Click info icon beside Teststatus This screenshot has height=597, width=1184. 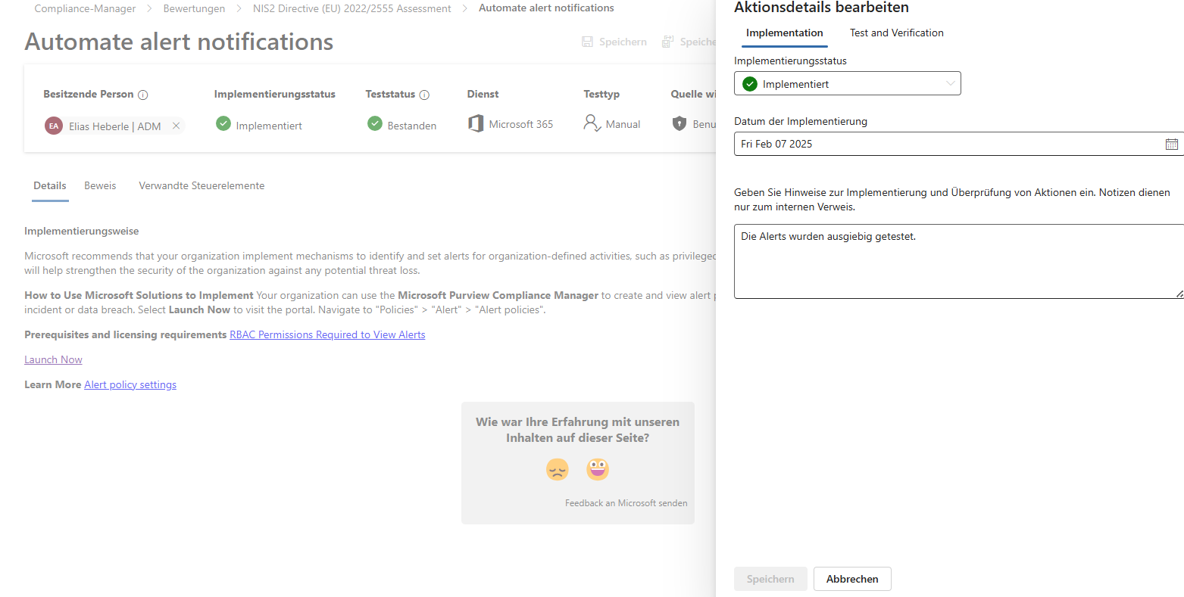424,95
